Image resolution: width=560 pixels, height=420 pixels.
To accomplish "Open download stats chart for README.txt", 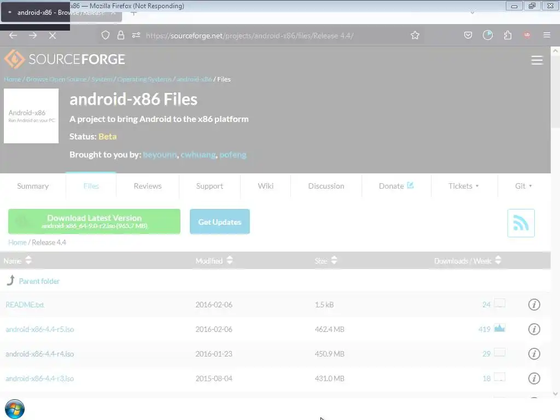I will point(499,303).
